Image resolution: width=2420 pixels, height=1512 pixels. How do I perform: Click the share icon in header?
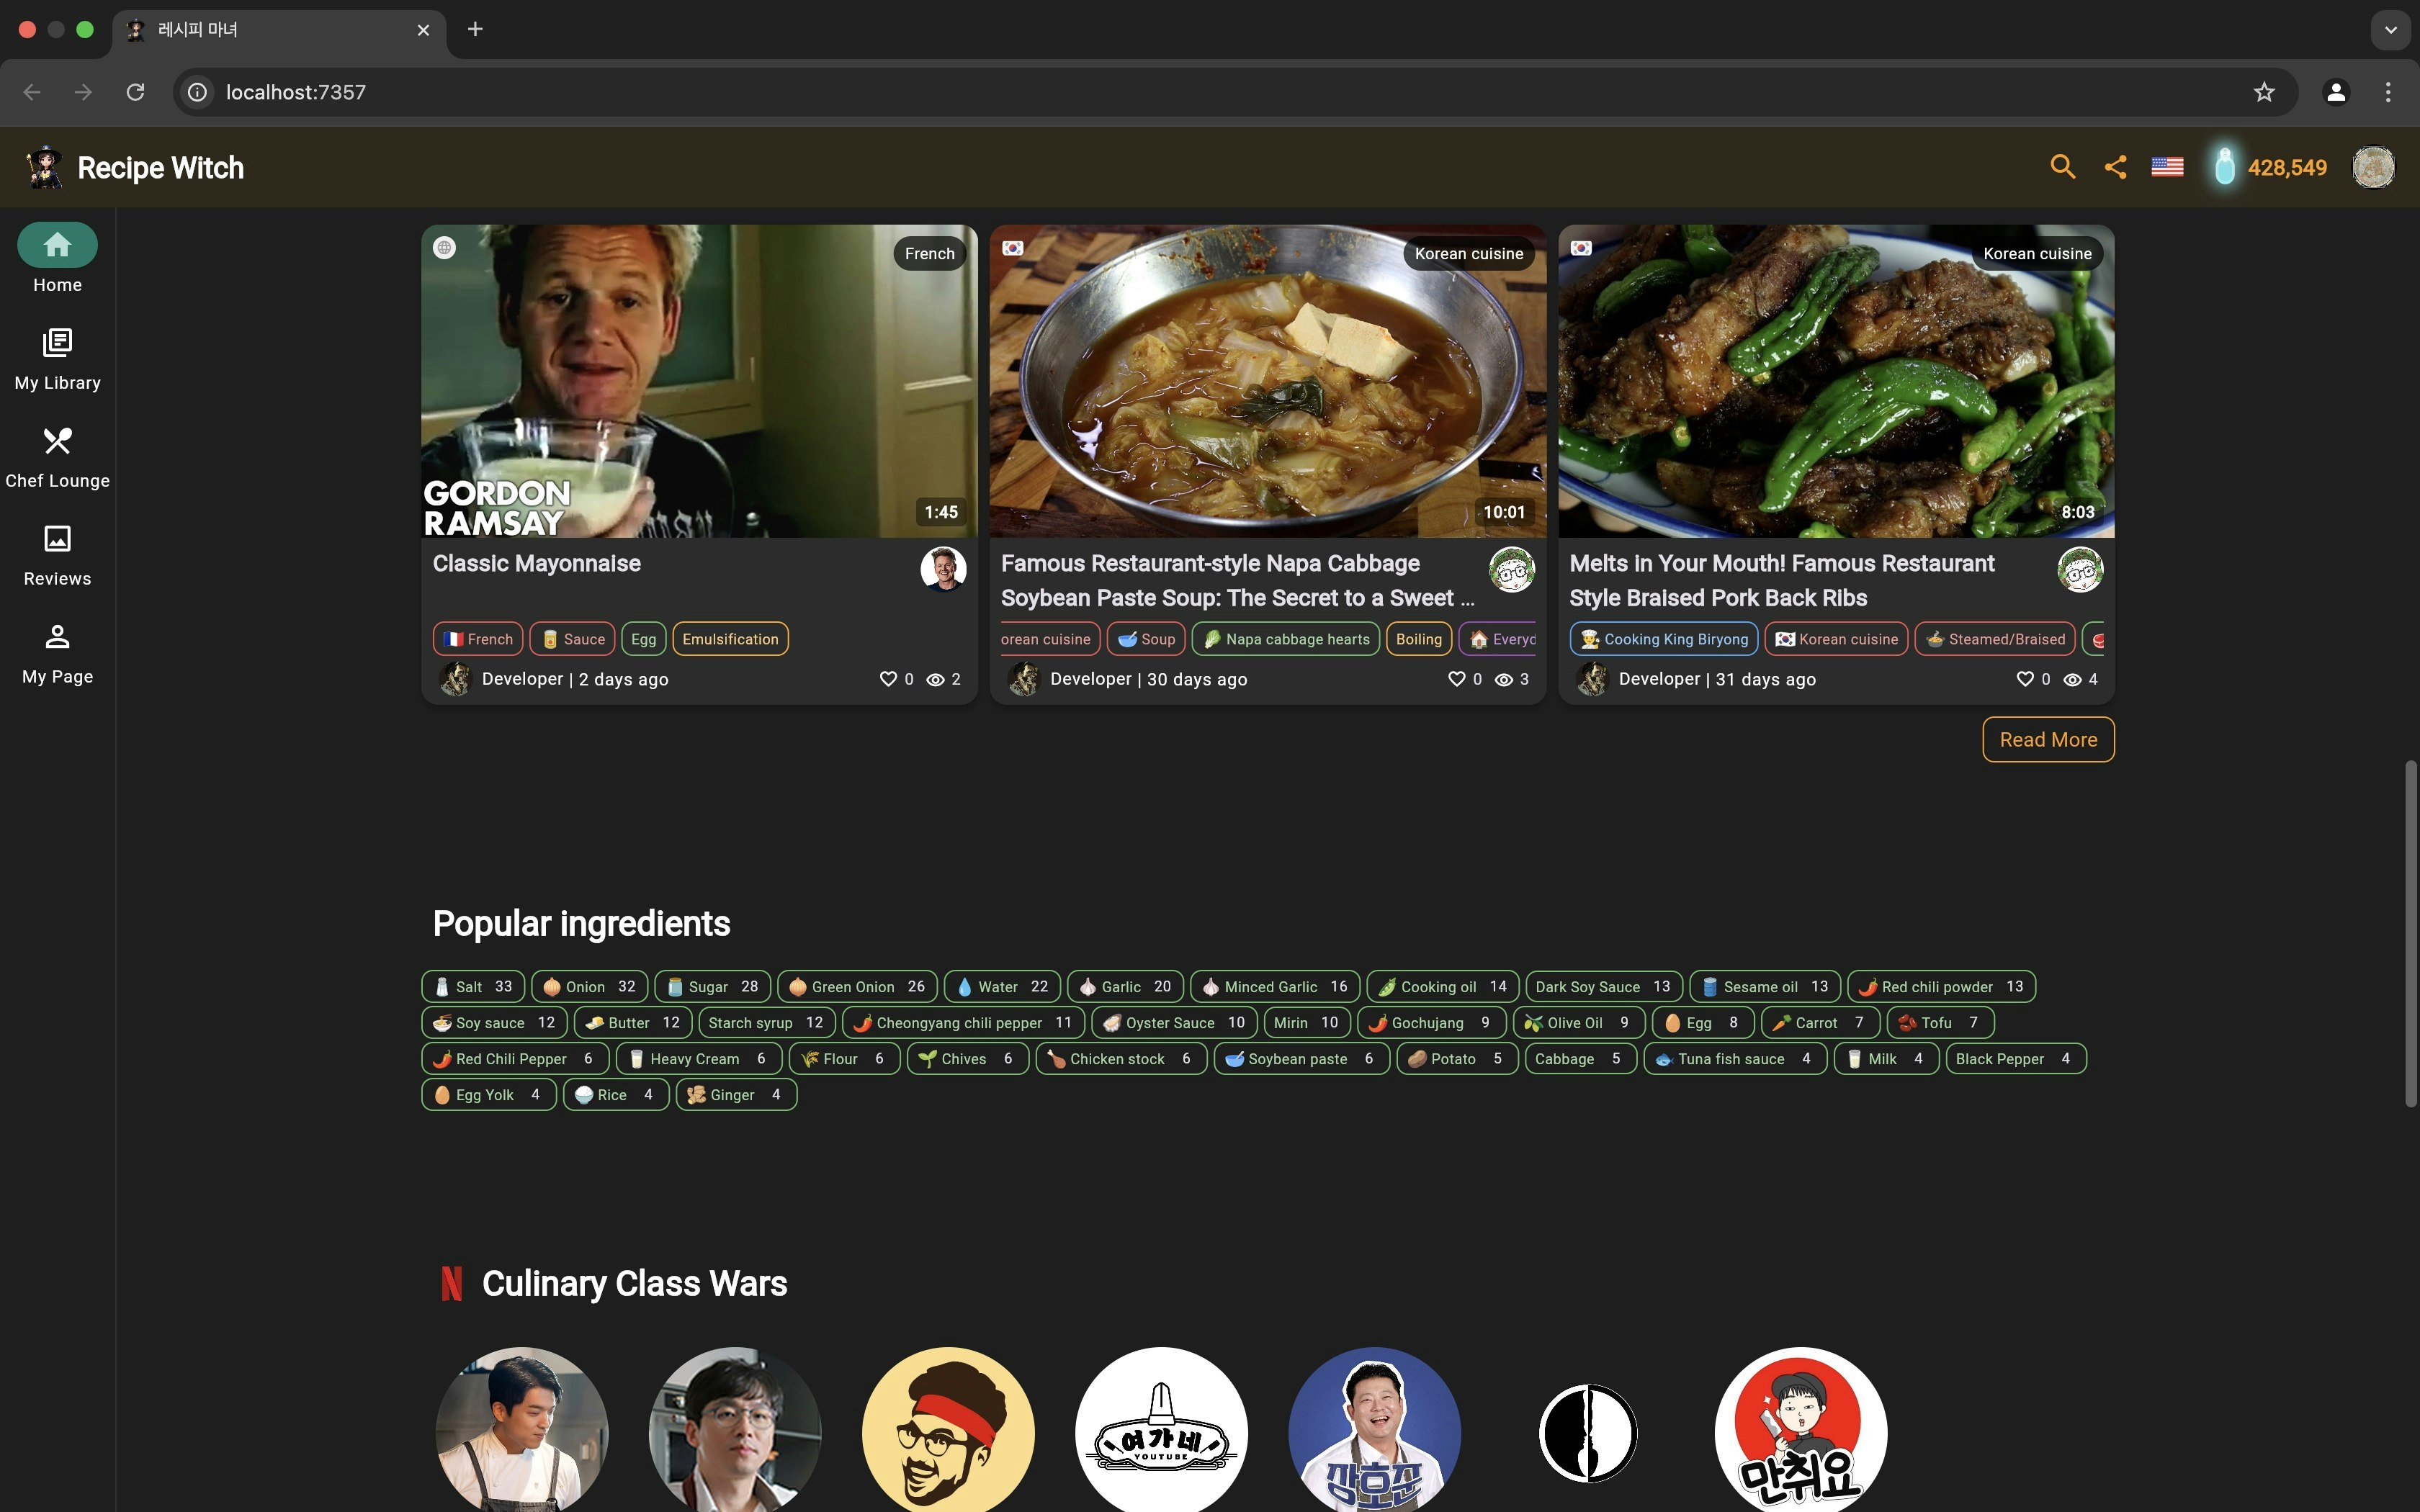[2115, 167]
